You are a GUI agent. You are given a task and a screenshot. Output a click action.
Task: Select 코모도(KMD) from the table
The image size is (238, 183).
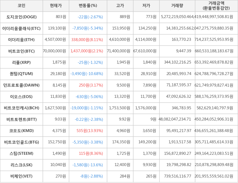pos(21,131)
